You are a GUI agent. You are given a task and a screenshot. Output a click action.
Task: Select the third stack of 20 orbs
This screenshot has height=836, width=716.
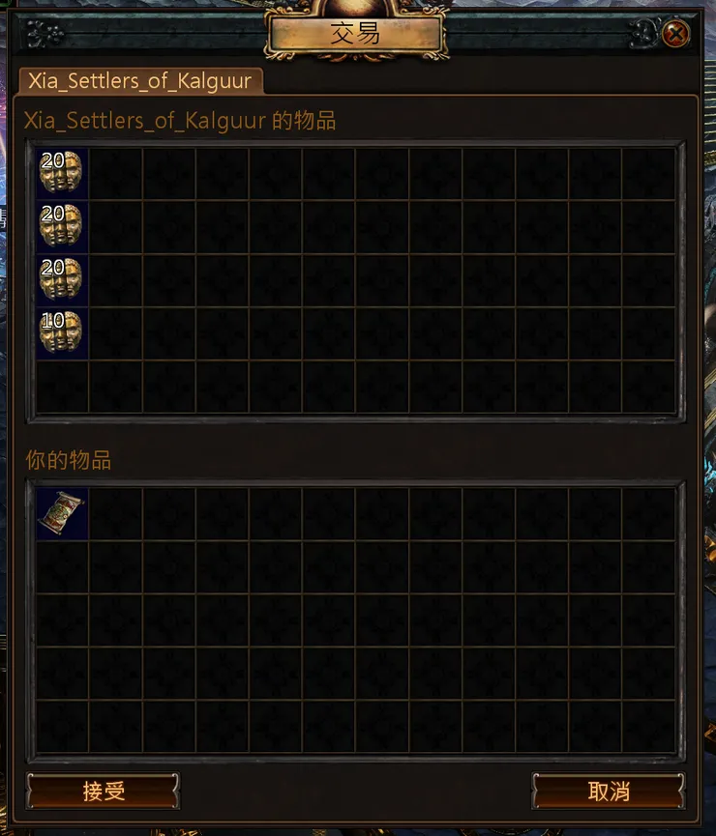62,279
